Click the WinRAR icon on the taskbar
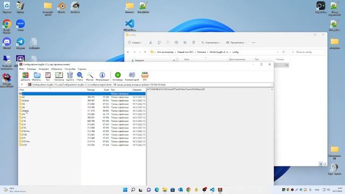 coord(220,190)
